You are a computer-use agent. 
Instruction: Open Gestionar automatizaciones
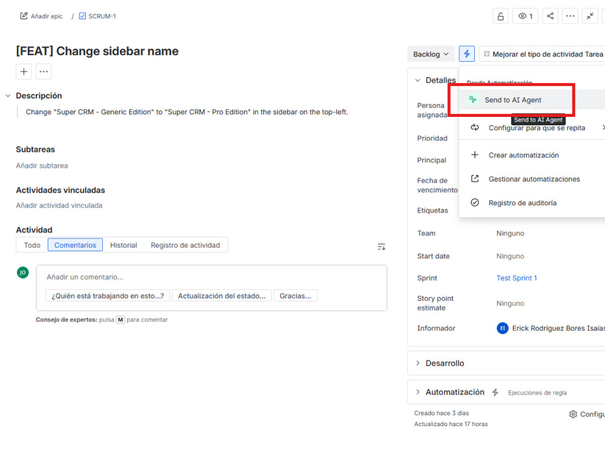532,179
